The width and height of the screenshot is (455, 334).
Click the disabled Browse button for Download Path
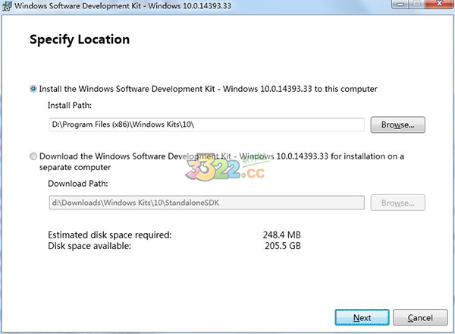tap(397, 203)
